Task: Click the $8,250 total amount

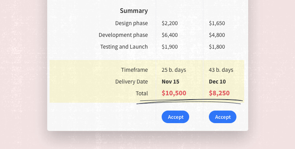Action: pos(219,93)
